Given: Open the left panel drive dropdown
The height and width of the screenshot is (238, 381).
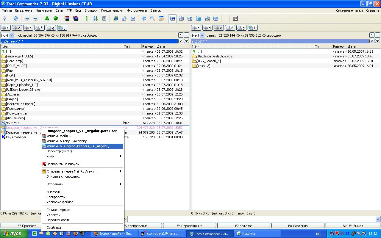Looking at the screenshot, I should click(x=12, y=35).
